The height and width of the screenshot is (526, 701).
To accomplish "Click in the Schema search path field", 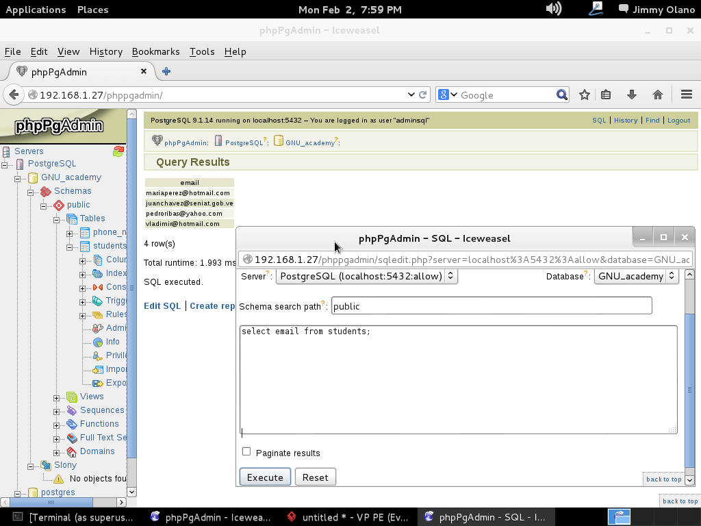I will [x=491, y=306].
